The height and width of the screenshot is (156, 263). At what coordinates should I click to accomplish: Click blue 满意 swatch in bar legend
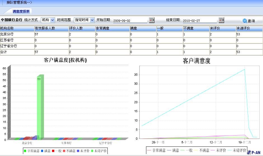coord(42,151)
